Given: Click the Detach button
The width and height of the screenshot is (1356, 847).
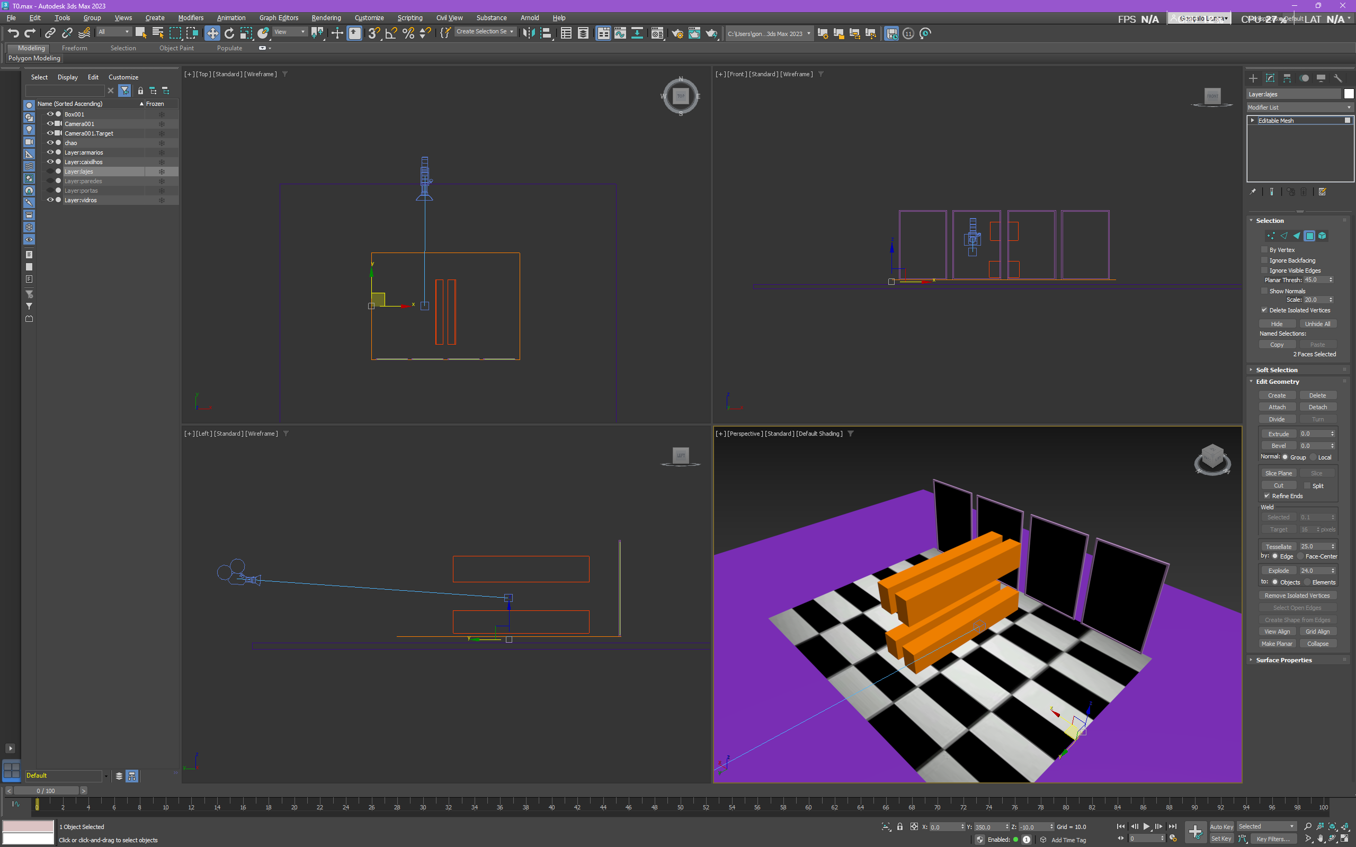Looking at the screenshot, I should [1317, 407].
